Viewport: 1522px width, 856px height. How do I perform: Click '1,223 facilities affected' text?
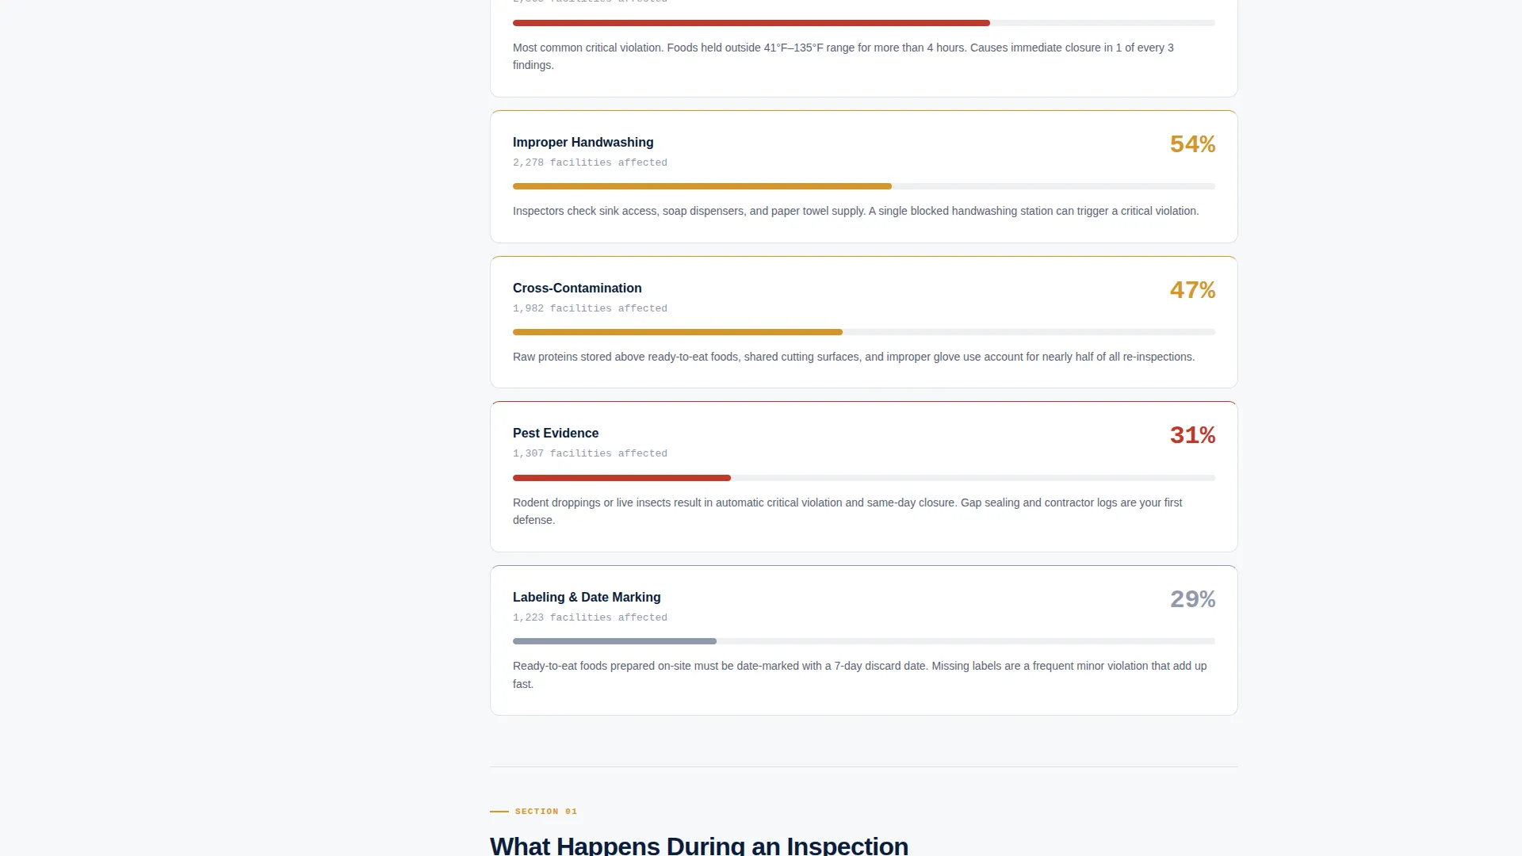click(x=590, y=617)
